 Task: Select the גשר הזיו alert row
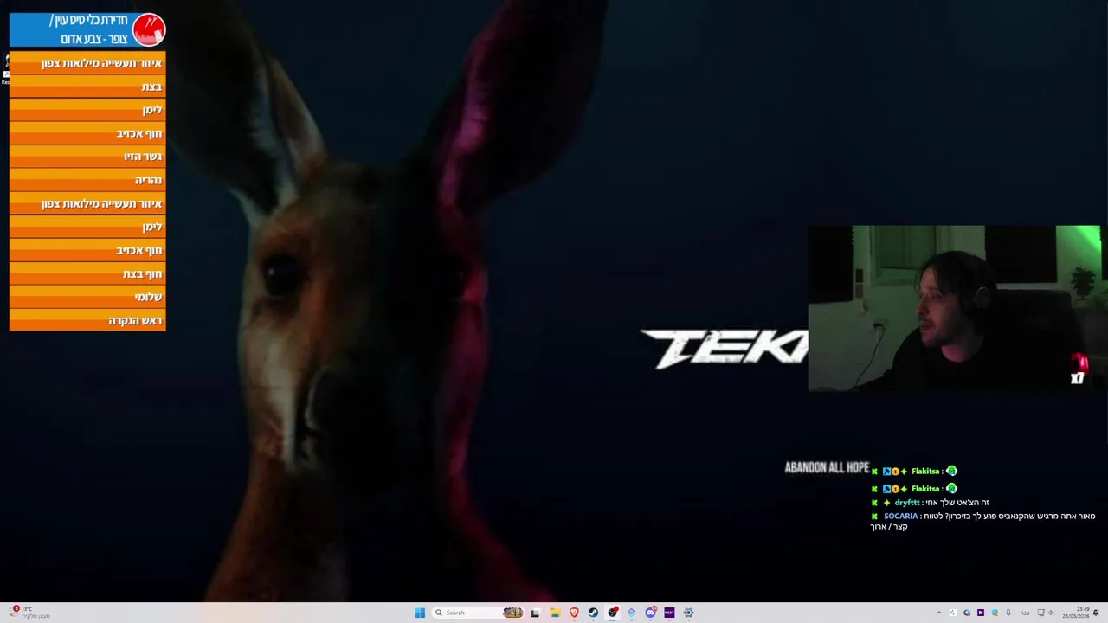click(x=87, y=157)
